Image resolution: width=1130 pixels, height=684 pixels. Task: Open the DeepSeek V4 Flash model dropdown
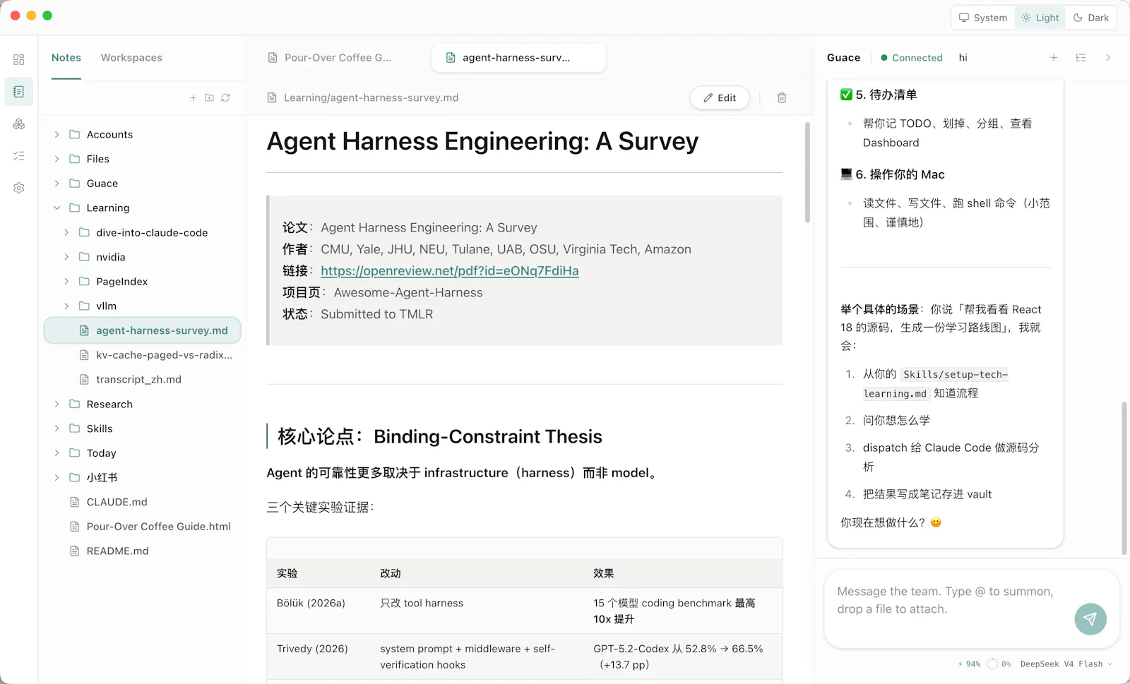point(1066,664)
